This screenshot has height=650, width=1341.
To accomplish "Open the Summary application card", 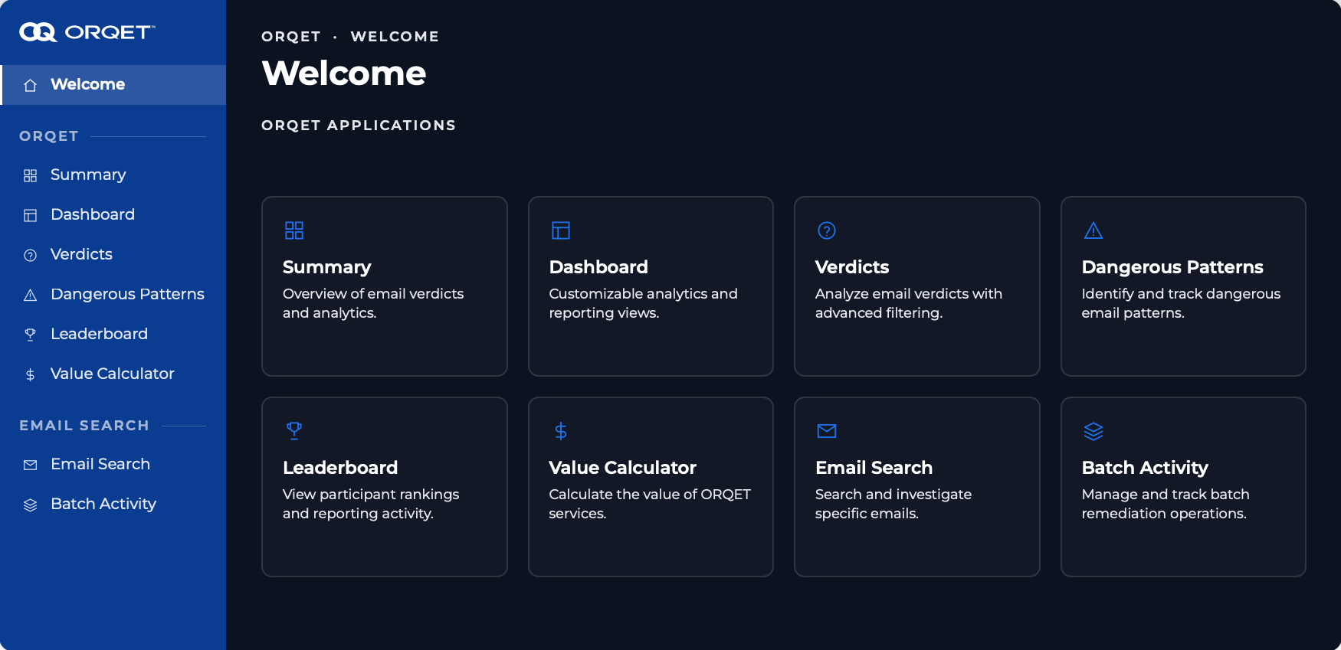I will pos(385,286).
